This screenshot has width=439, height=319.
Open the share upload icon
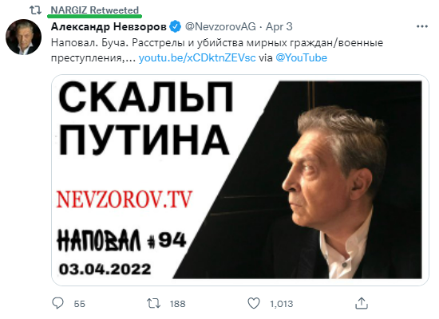[x=361, y=303]
